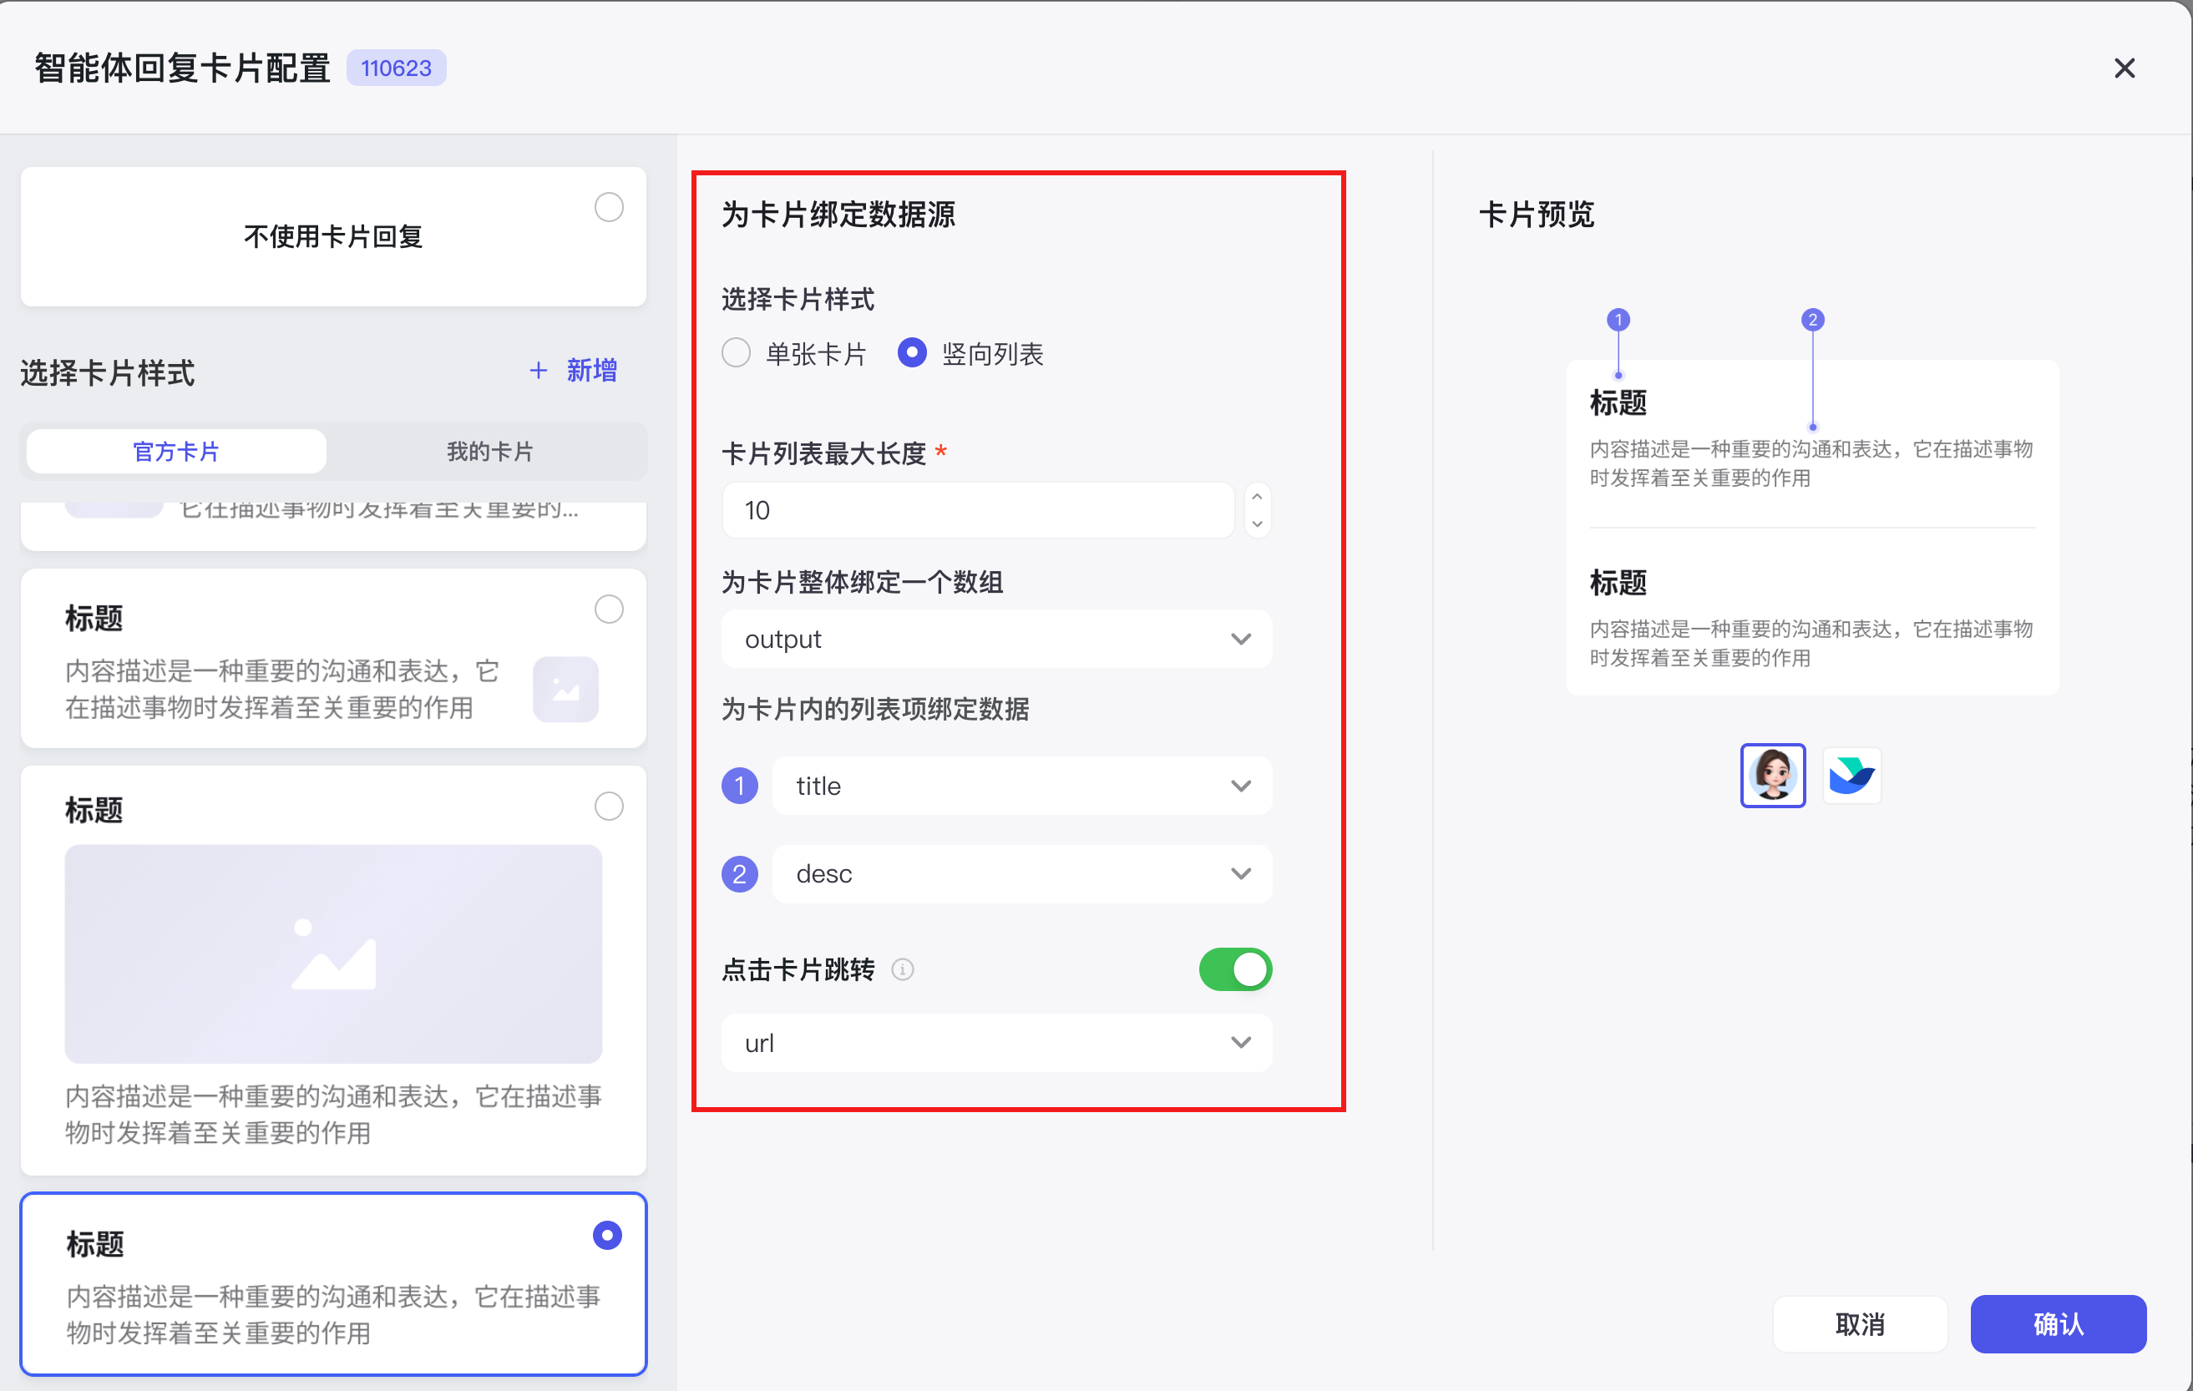Viewport: 2193px width, 1391px height.
Task: Disable the 点击卡片跳转 toggle
Action: pos(1235,969)
